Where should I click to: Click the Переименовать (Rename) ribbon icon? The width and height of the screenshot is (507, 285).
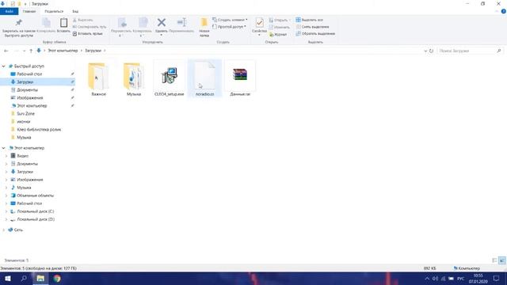point(181,22)
